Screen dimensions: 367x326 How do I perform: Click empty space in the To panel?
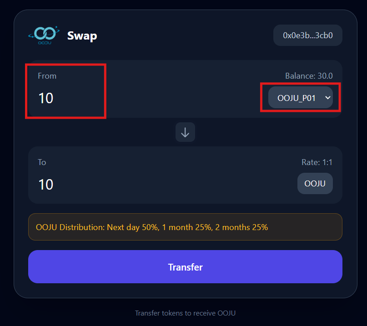(182, 177)
